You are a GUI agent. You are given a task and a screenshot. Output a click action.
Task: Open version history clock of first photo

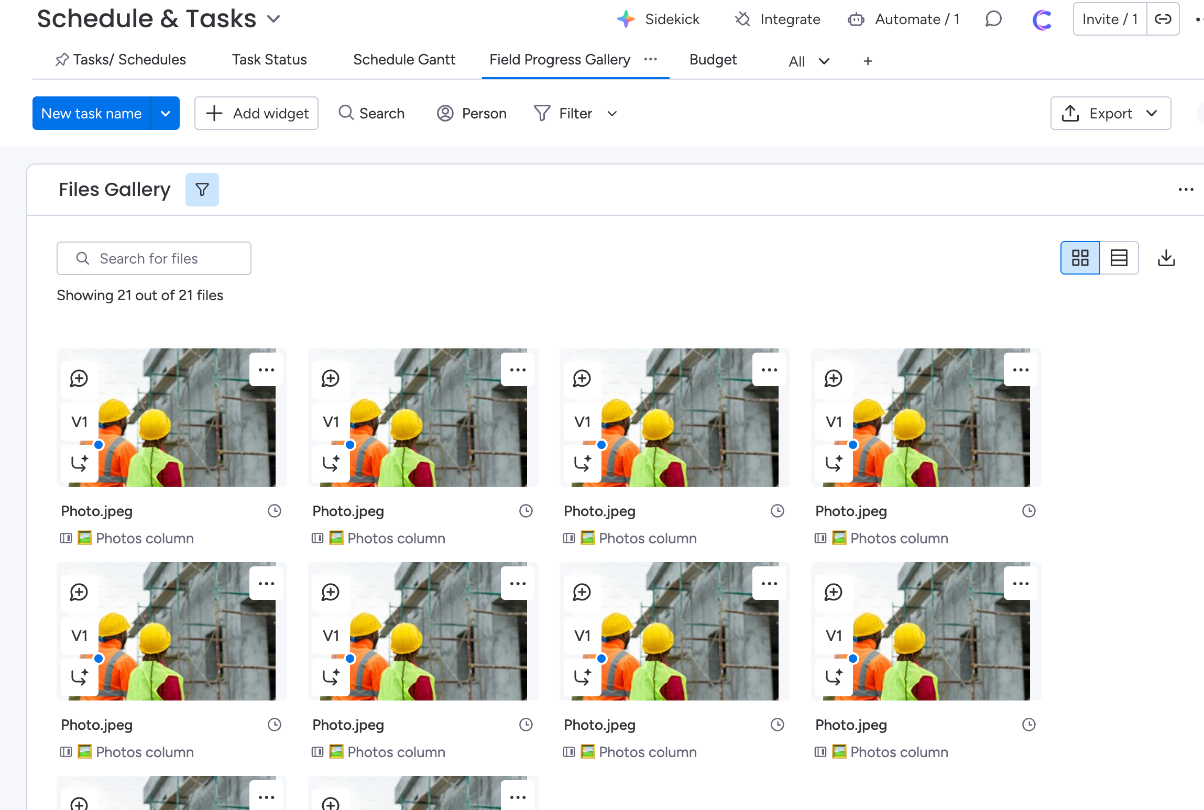(275, 511)
